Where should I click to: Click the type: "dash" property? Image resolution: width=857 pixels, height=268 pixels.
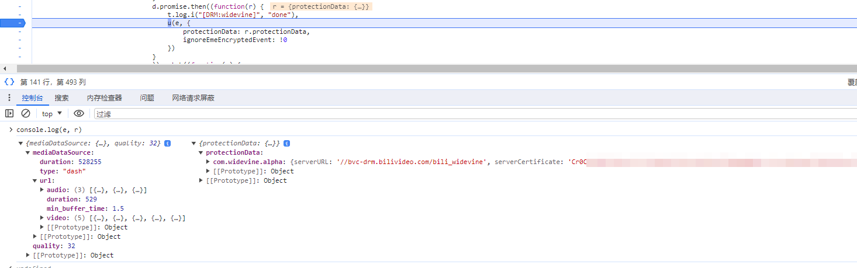[63, 171]
